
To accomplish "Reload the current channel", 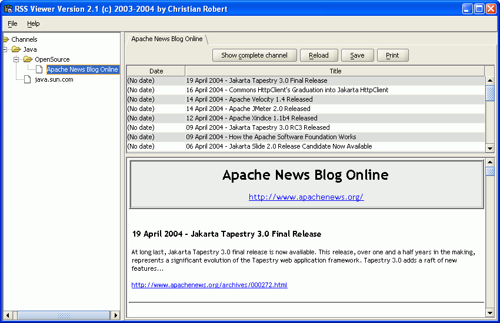I will click(319, 55).
